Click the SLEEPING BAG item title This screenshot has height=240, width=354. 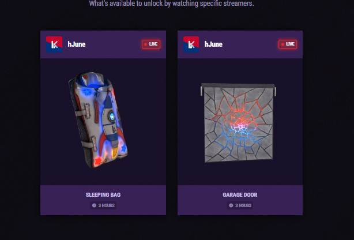[103, 195]
